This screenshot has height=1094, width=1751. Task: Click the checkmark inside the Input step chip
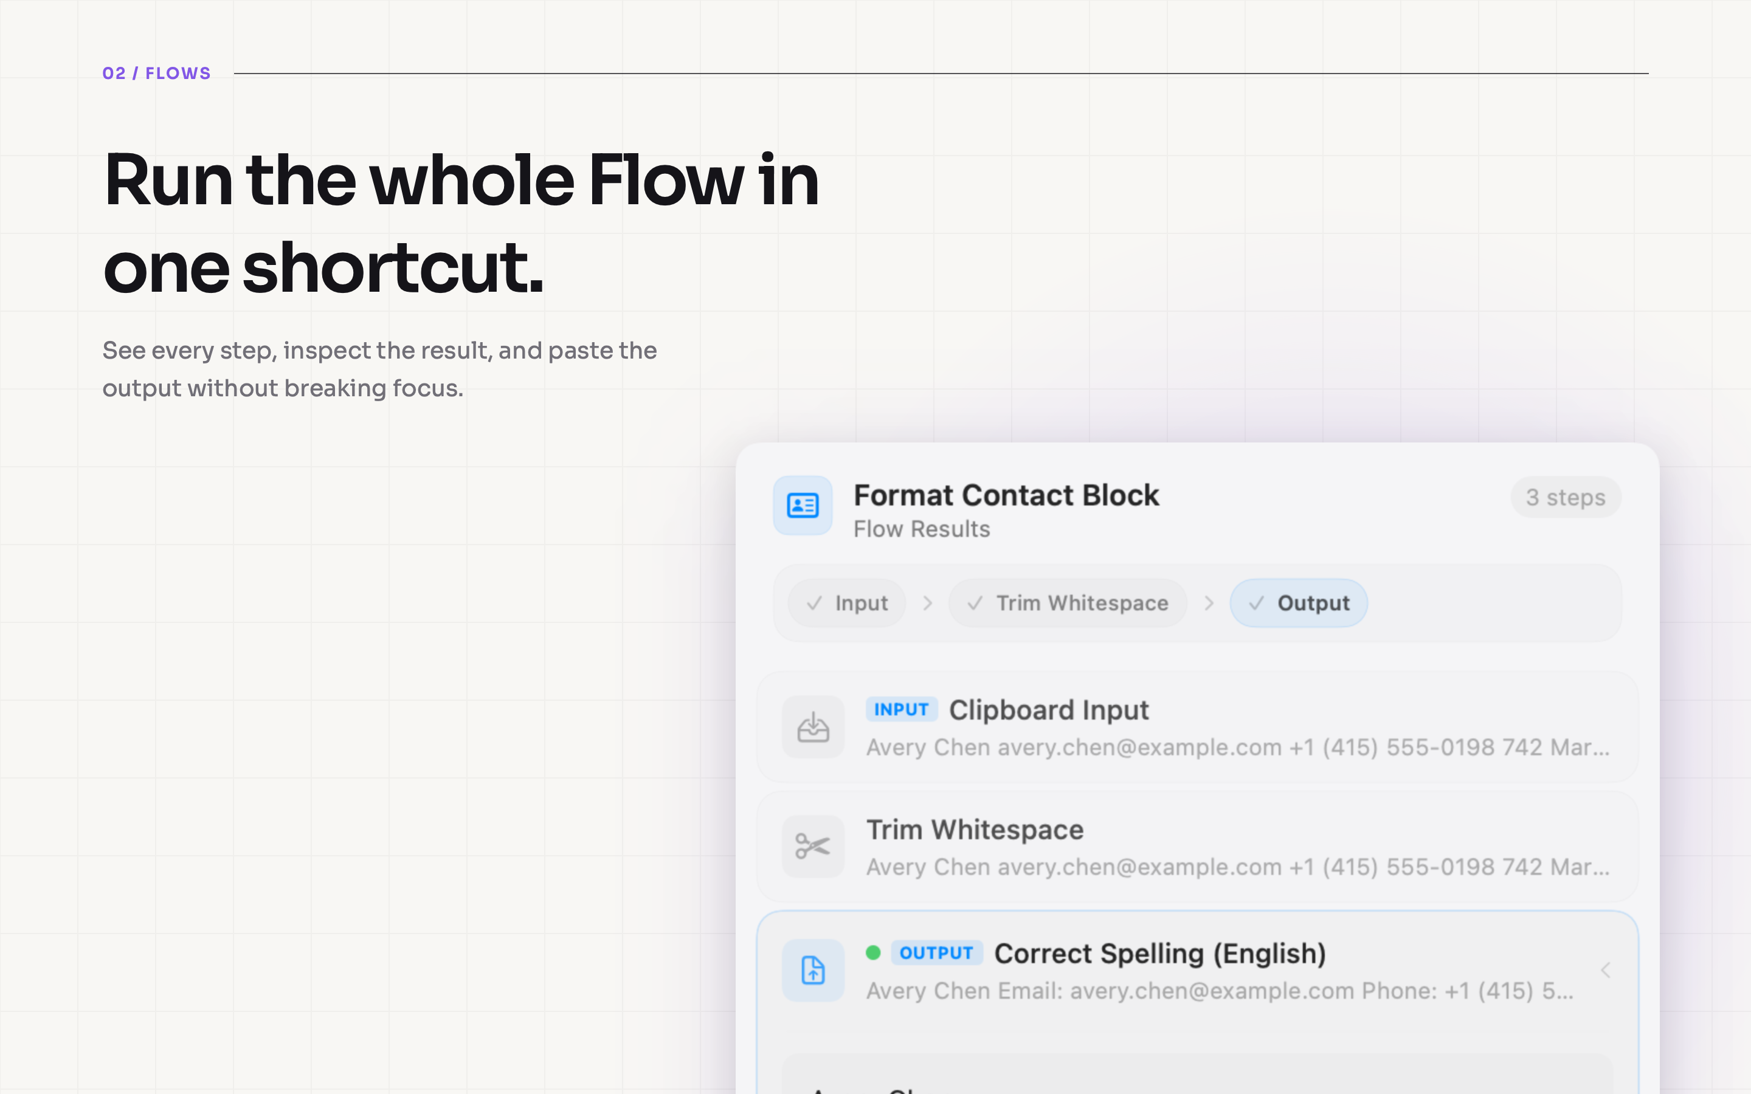(x=815, y=603)
